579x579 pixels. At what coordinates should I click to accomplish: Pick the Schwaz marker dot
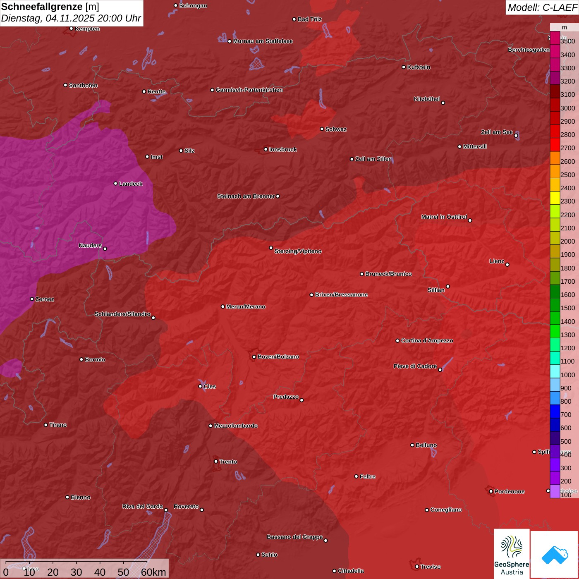[322, 129]
